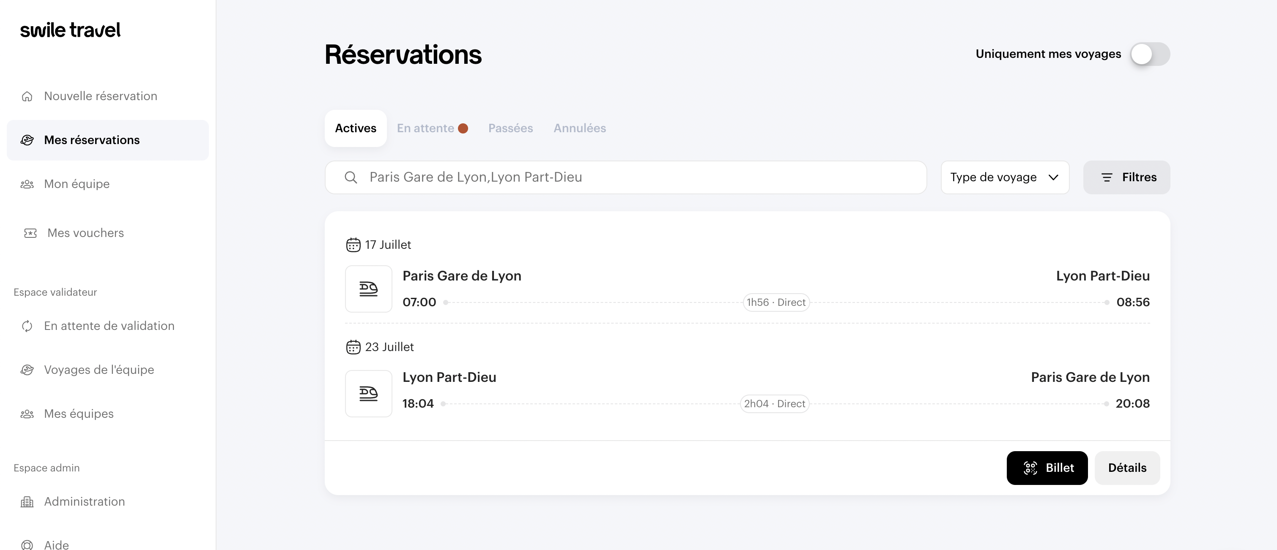1277x550 pixels.
Task: Click the home icon beside Nouvelle réservation
Action: 27,96
